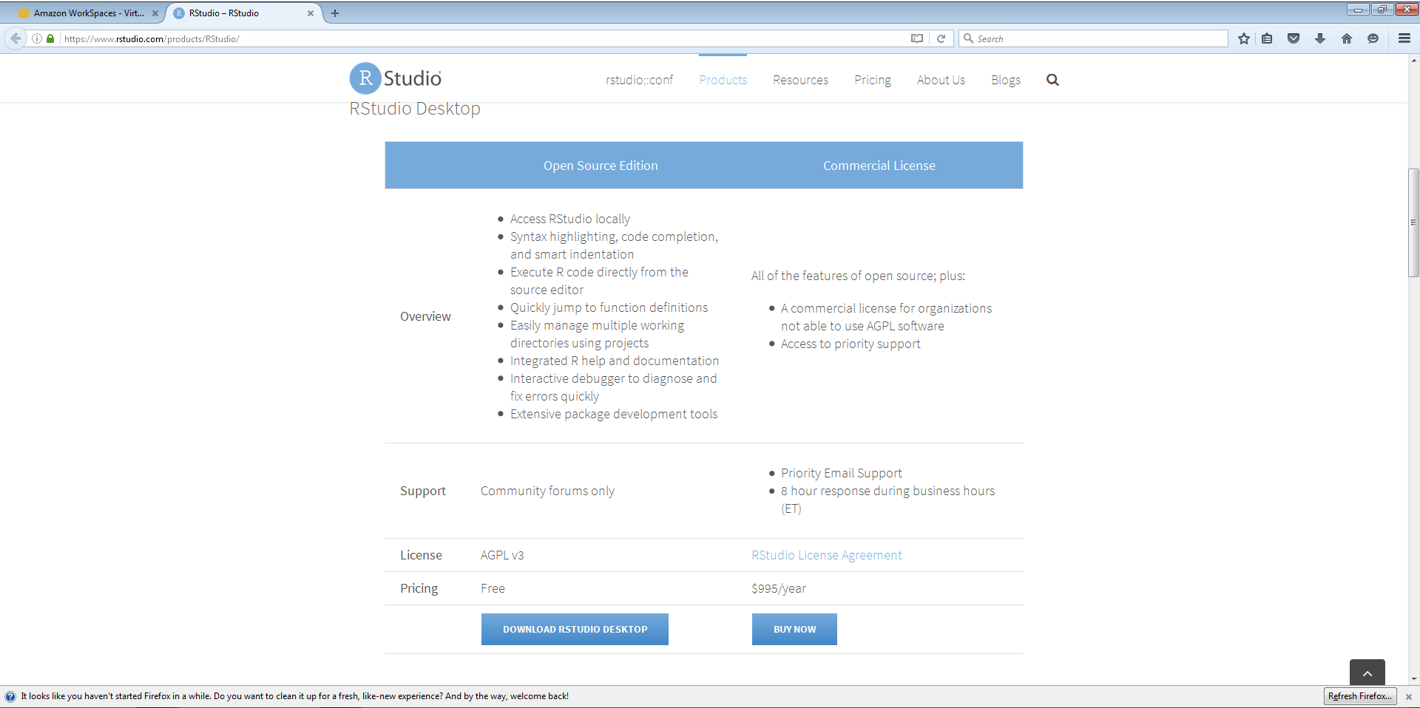Open a new tab with plus button

tap(335, 13)
